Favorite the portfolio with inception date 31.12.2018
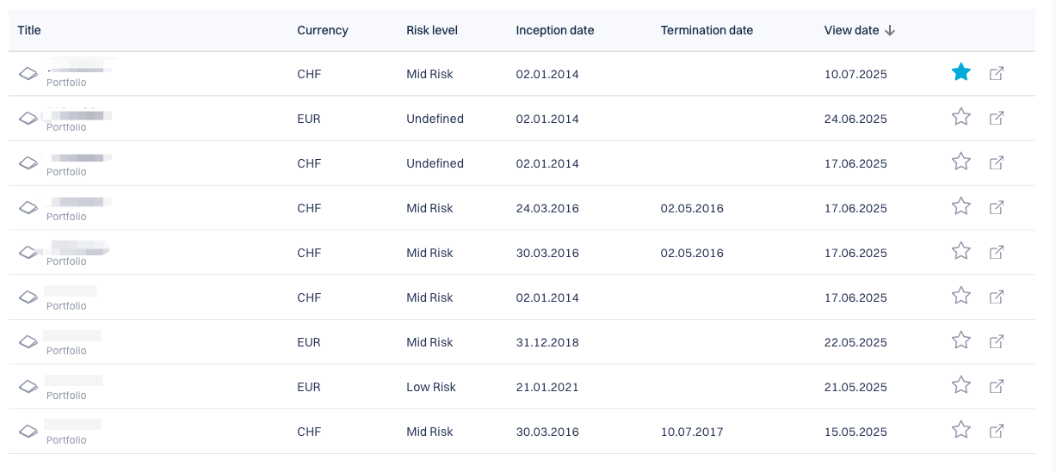This screenshot has height=472, width=1056. [x=961, y=341]
